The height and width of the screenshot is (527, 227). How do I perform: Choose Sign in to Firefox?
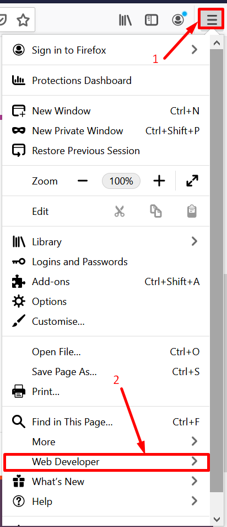point(106,50)
